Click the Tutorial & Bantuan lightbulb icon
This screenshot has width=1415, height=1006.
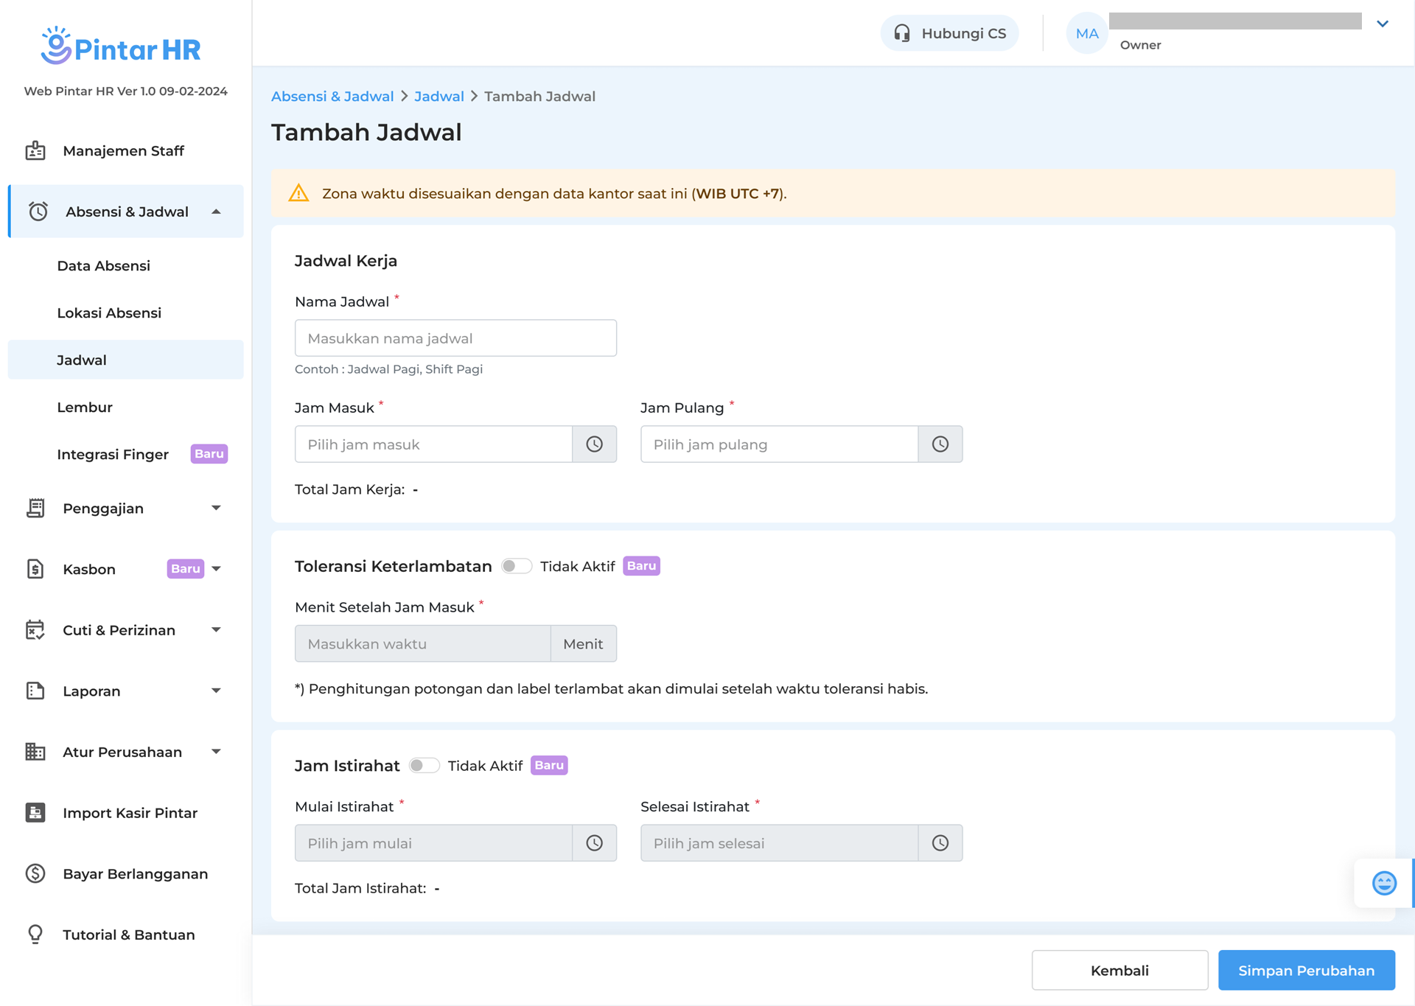point(35,935)
